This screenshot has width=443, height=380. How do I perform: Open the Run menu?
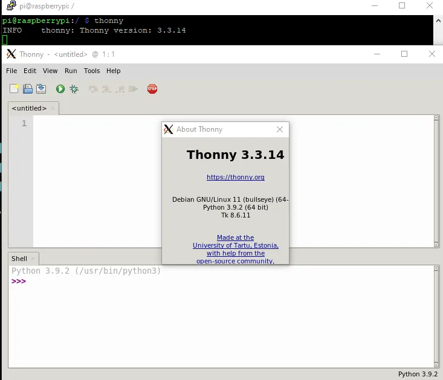tap(71, 71)
